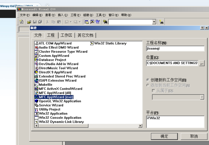Image resolution: width=209 pixels, height=145 pixels.
Task: Select the ATL COM AppWizard icon
Action: click(36, 43)
